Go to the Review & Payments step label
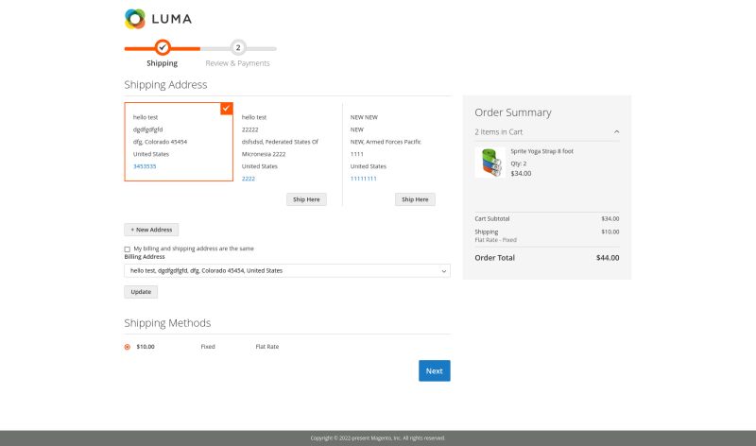Screen dimensions: 756x446 coord(238,63)
